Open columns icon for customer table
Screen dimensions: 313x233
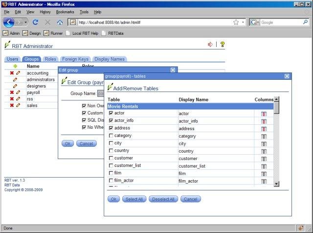264,159
